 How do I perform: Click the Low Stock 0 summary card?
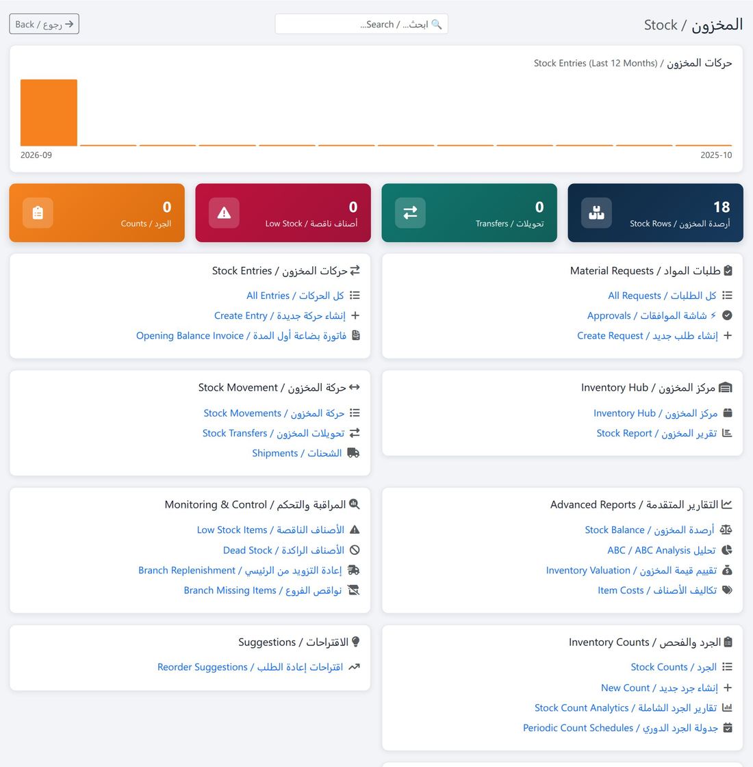tap(283, 213)
